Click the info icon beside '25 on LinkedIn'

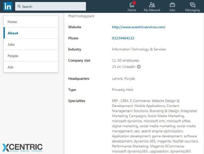tap(139, 67)
